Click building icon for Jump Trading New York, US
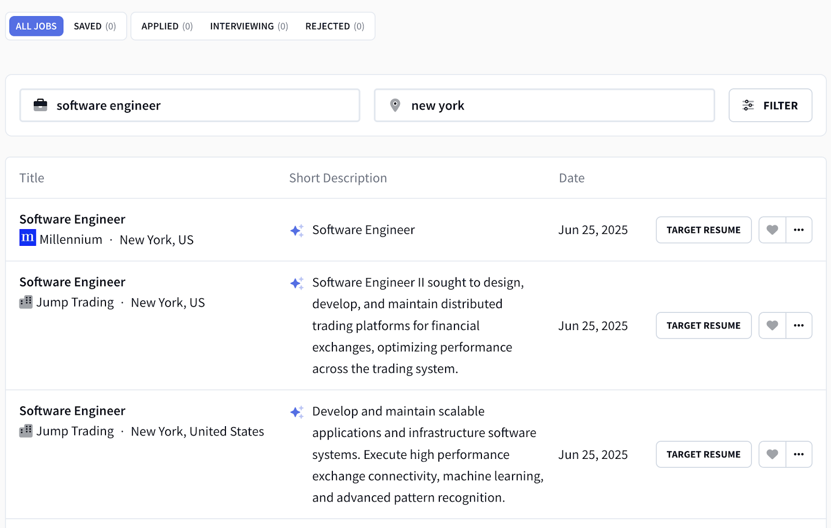 (x=26, y=302)
